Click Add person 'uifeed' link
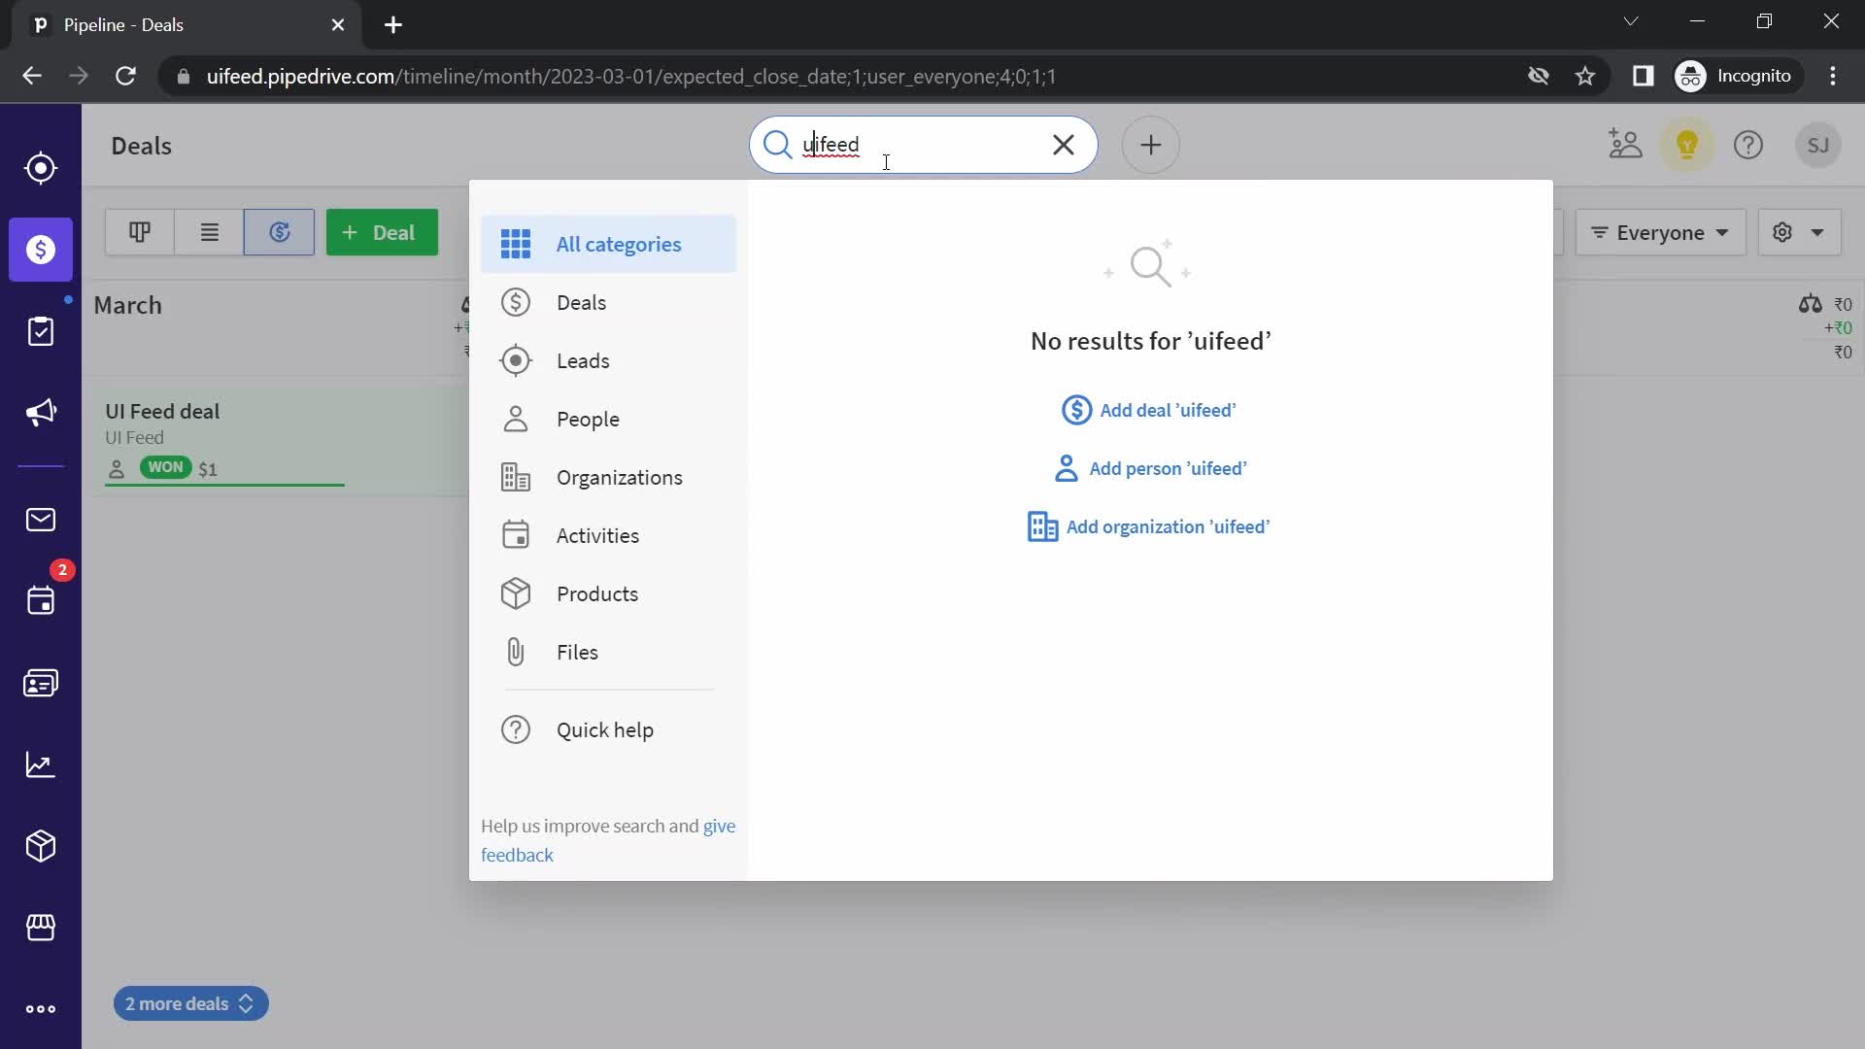The image size is (1865, 1049). 1150,468
